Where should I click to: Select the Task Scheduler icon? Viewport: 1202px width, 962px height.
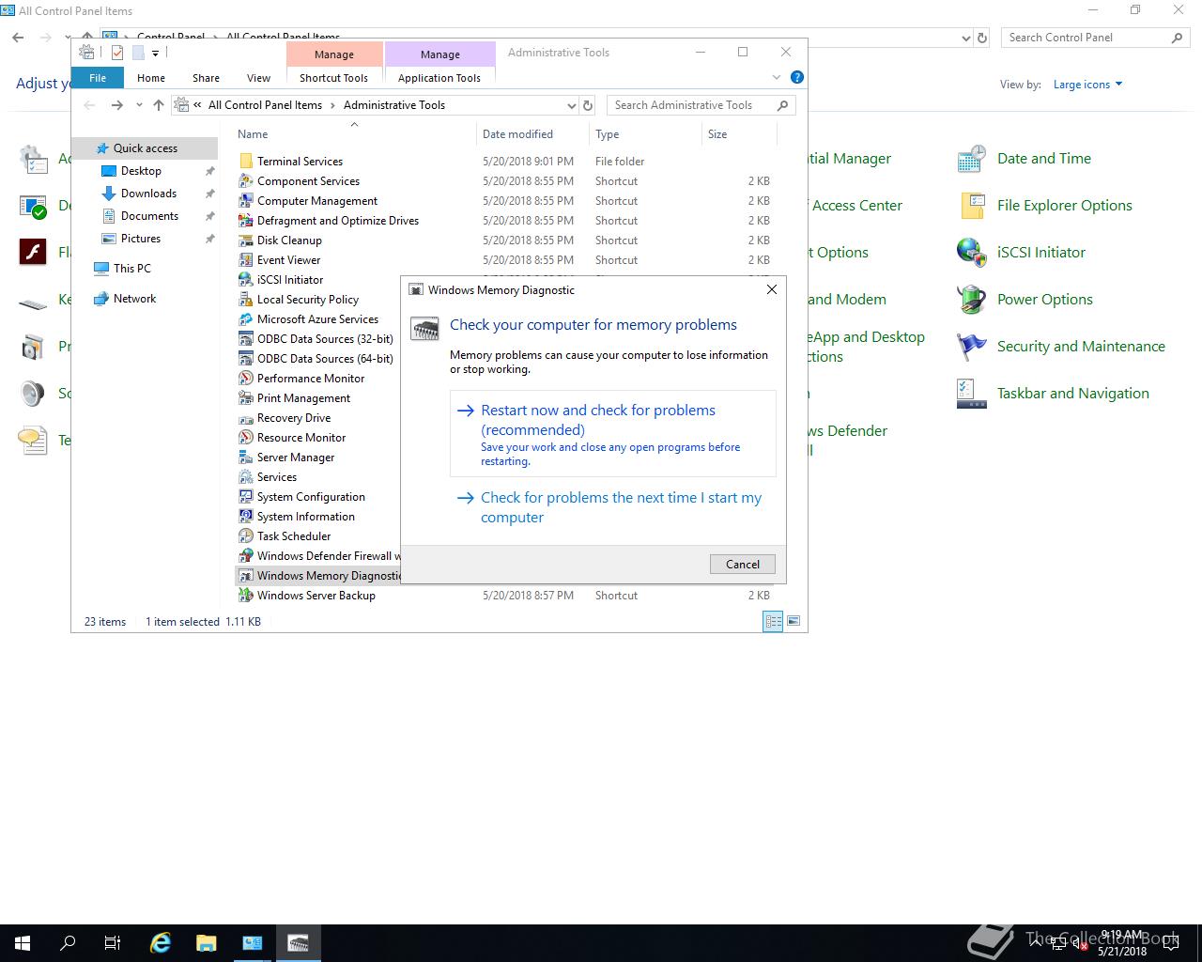click(246, 536)
